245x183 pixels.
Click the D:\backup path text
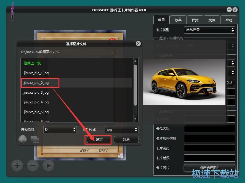(x=40, y=52)
